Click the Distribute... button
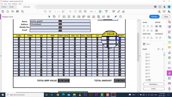This screenshot has height=97, width=172. coord(154,84)
